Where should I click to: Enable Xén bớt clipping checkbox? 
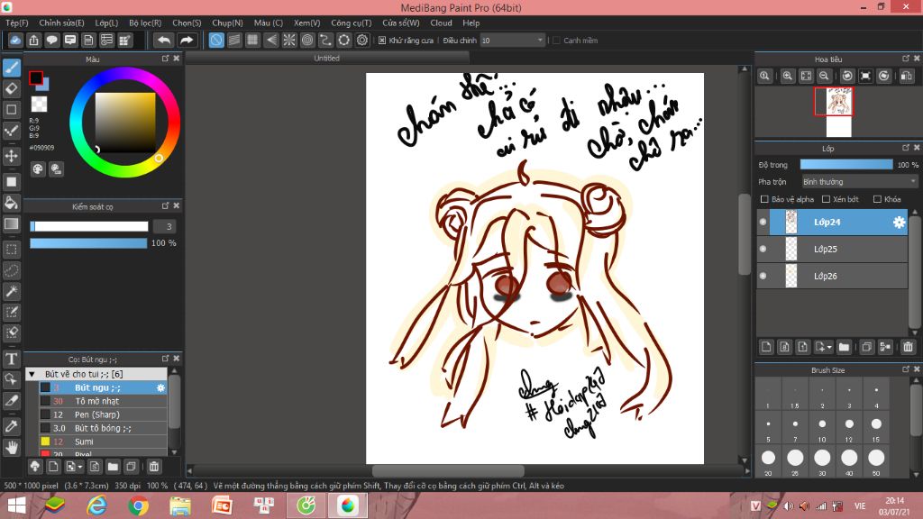click(x=826, y=199)
